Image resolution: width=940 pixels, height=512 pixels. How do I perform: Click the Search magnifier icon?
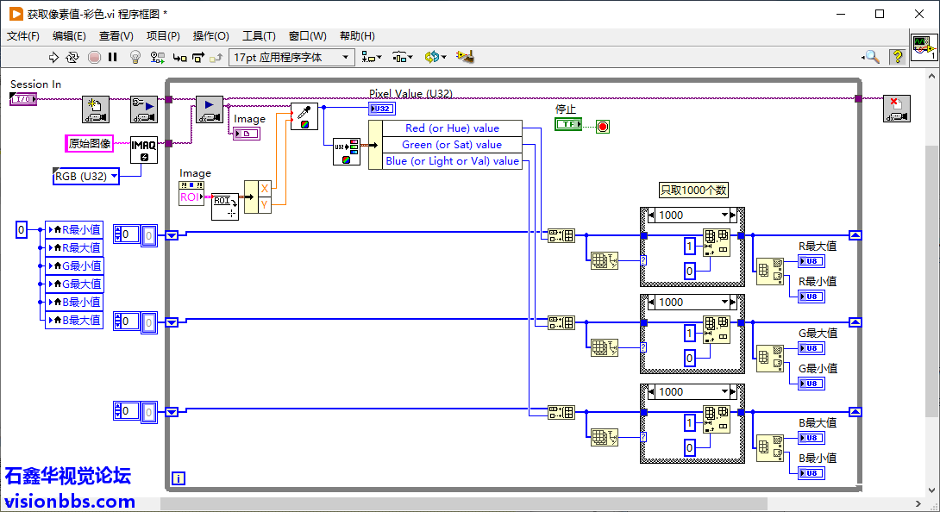tap(870, 57)
